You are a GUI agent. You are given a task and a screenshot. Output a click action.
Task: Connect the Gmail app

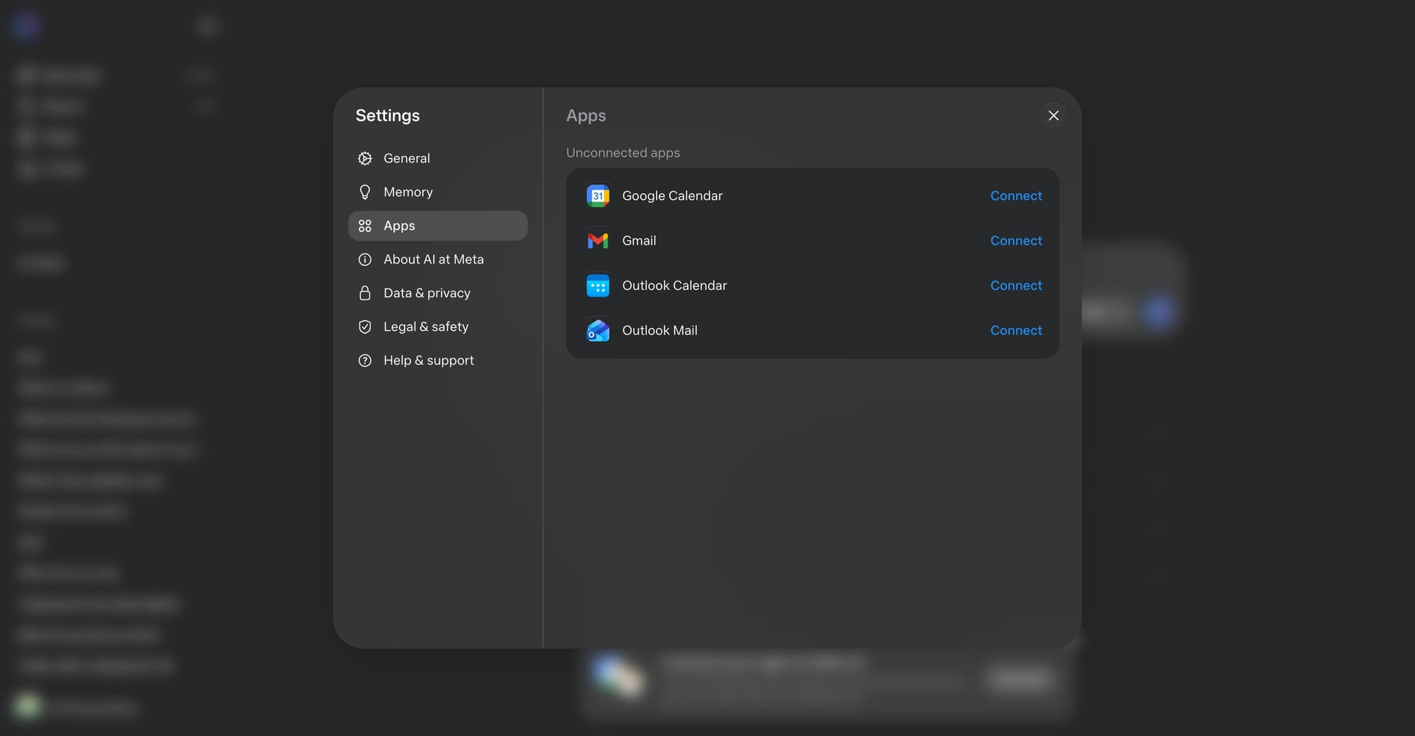tap(1015, 241)
